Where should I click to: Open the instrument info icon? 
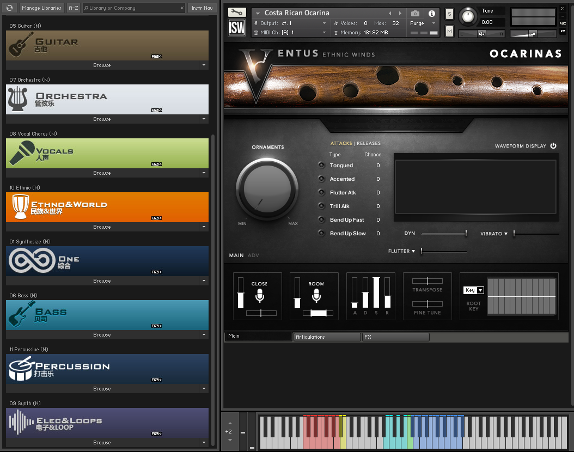tap(432, 14)
